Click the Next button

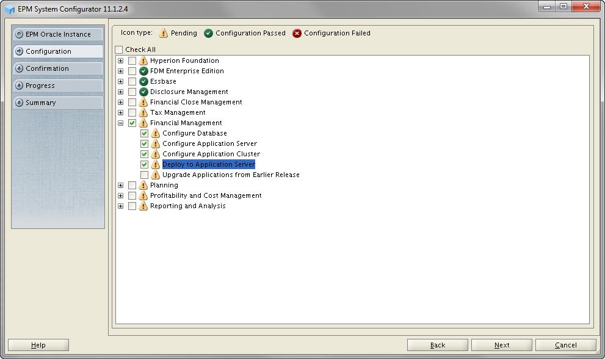click(x=502, y=345)
